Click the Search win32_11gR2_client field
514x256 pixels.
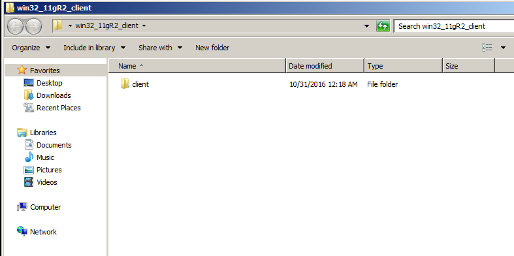tap(454, 26)
